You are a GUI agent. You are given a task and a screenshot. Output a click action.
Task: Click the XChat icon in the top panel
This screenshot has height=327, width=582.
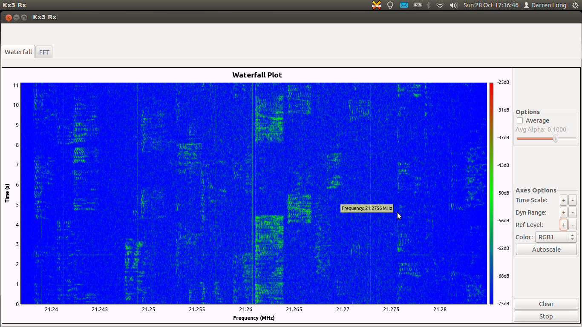click(377, 5)
